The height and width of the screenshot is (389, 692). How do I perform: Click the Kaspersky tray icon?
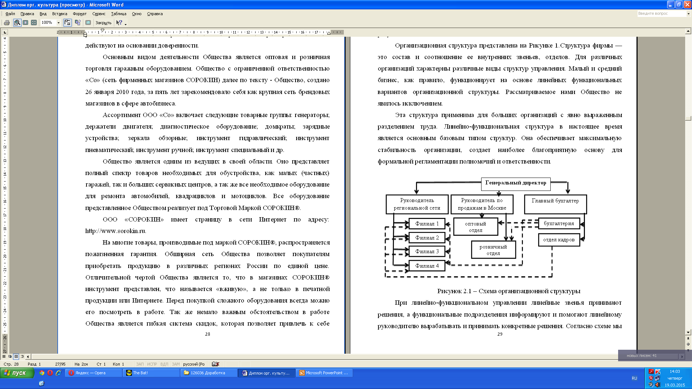tap(658, 371)
